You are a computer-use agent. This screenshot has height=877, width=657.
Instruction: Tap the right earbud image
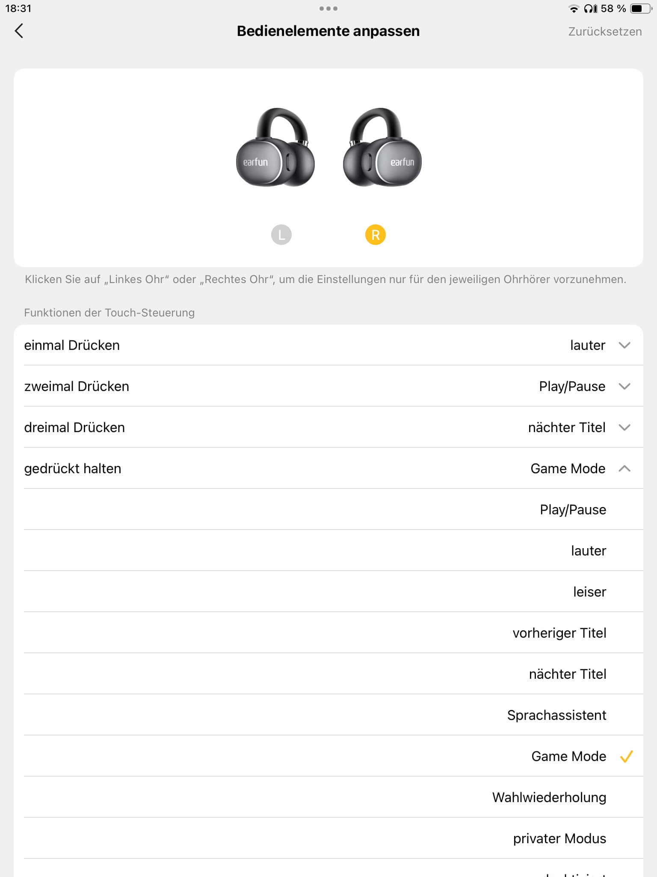382,148
